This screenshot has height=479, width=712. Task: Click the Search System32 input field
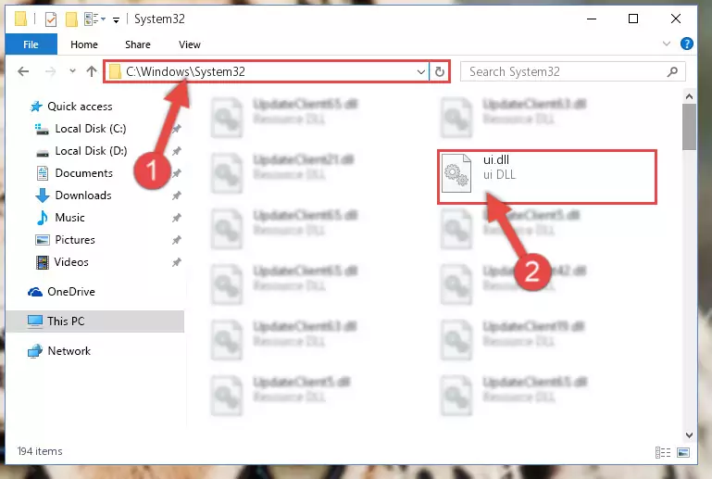(566, 72)
